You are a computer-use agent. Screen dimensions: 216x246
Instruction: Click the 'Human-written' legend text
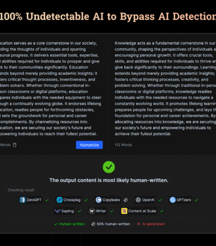pos(72,224)
